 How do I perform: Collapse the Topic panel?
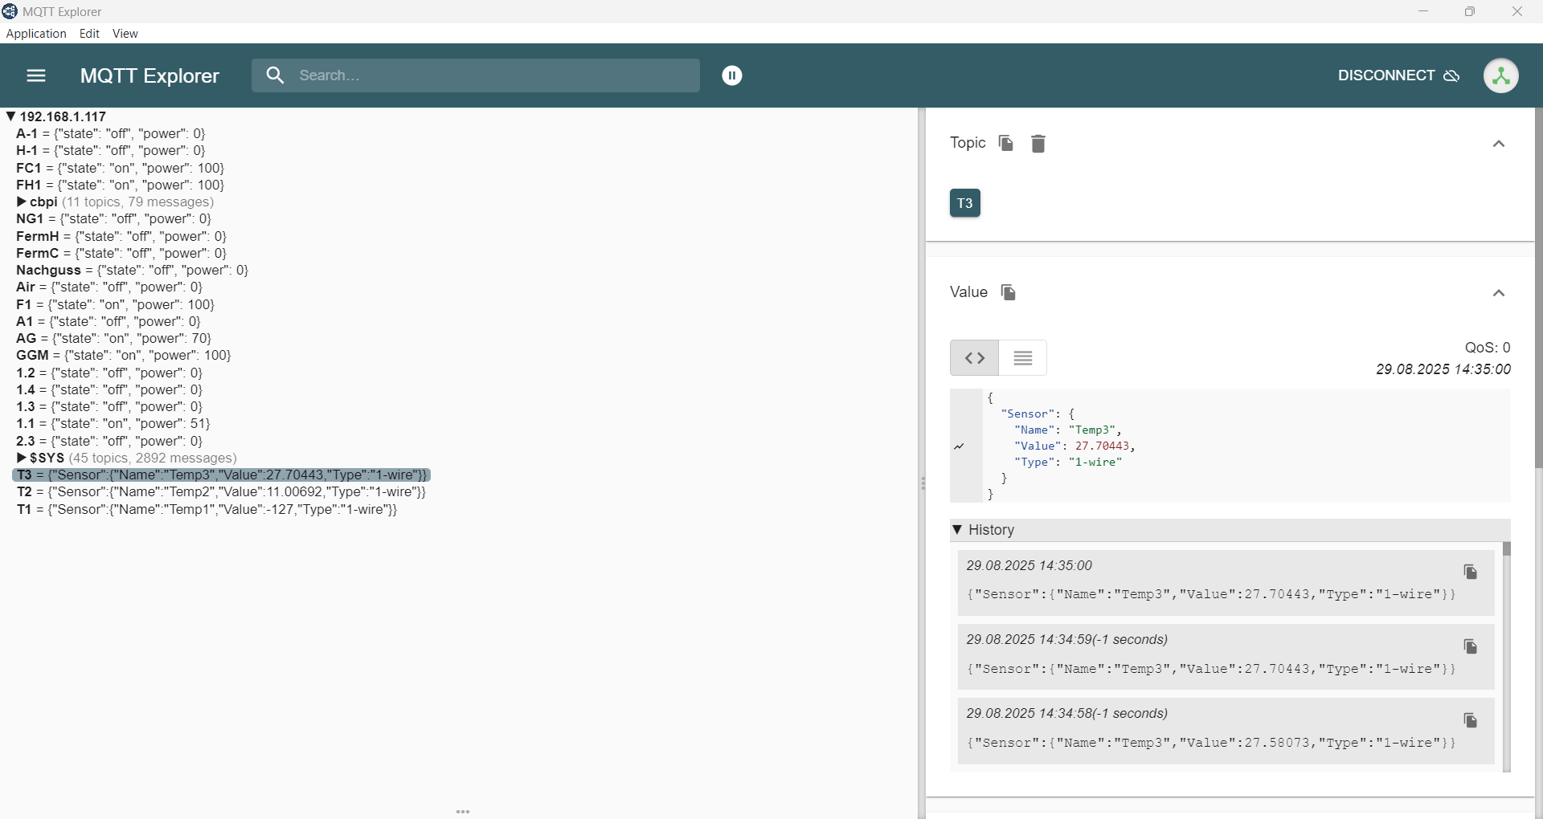coord(1498,144)
